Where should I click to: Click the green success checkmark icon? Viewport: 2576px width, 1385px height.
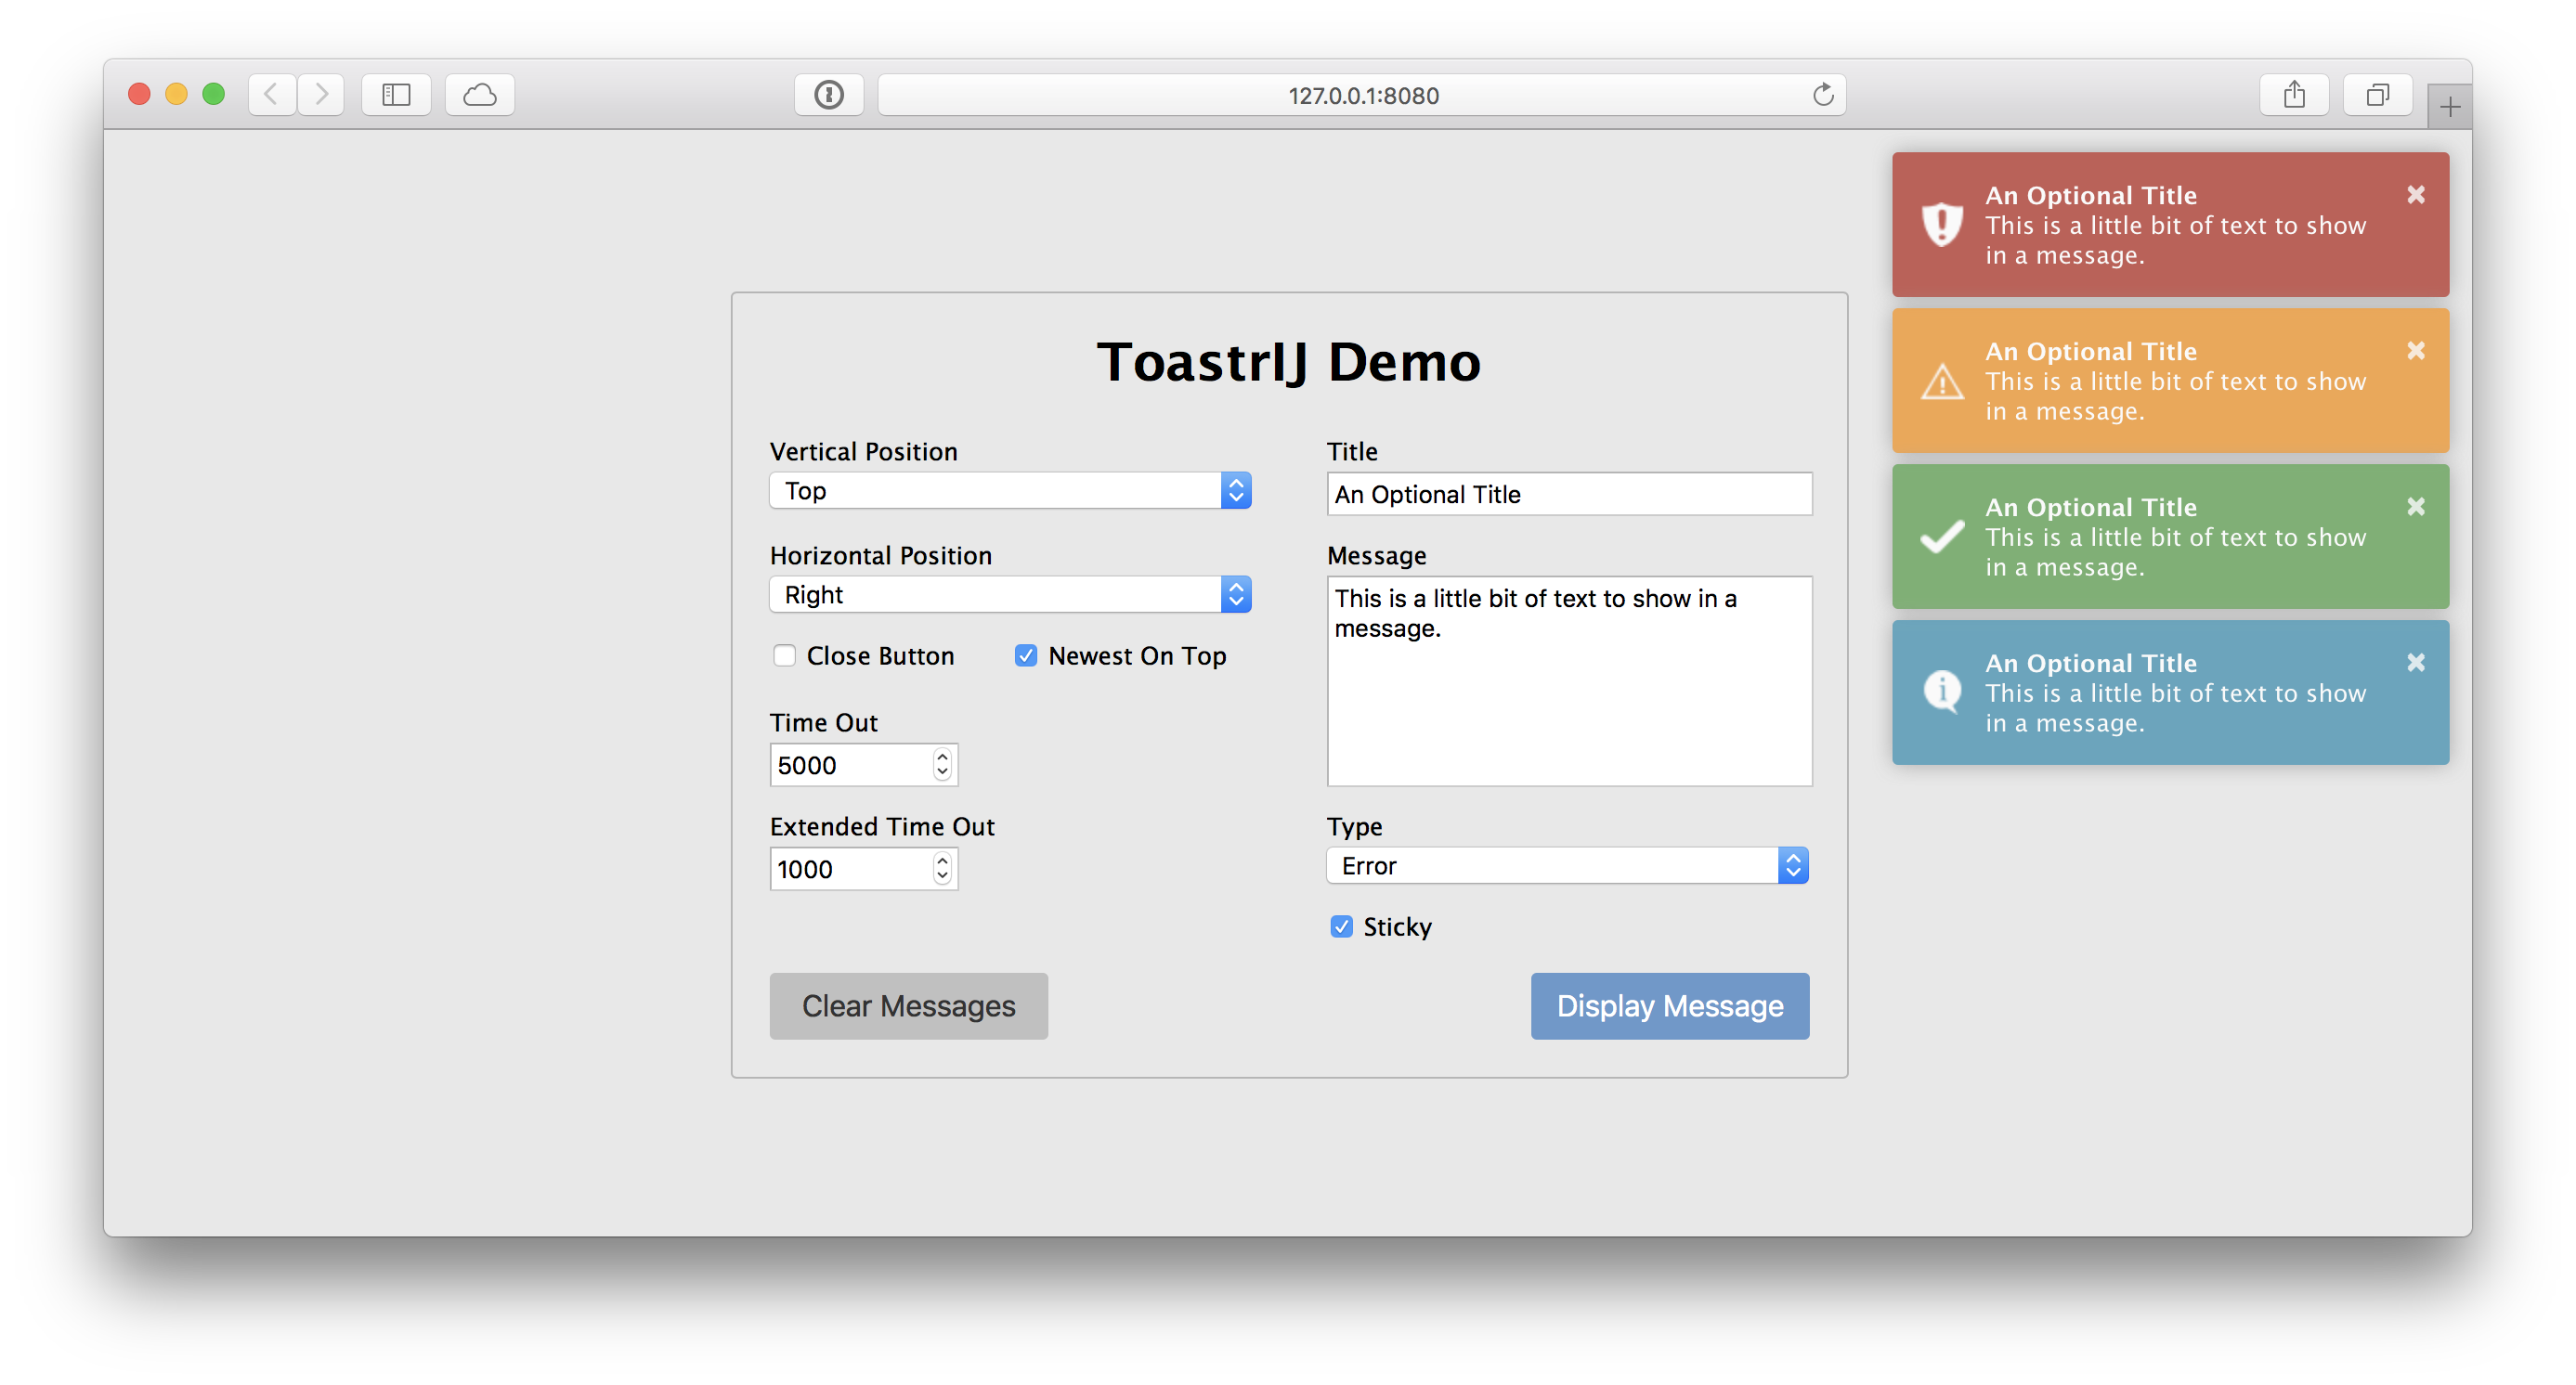(1942, 537)
